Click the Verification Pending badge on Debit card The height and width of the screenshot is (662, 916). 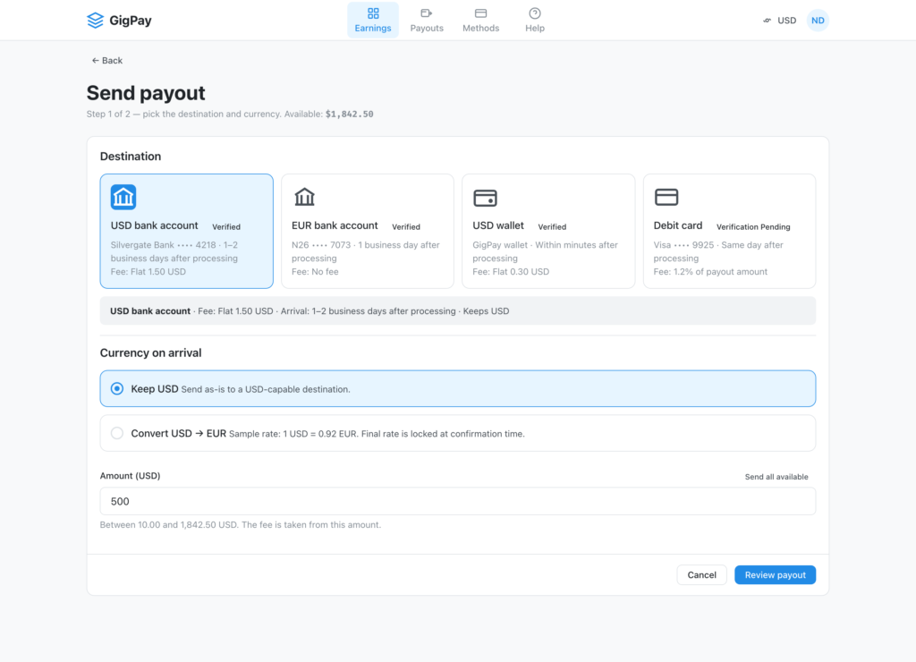point(753,226)
